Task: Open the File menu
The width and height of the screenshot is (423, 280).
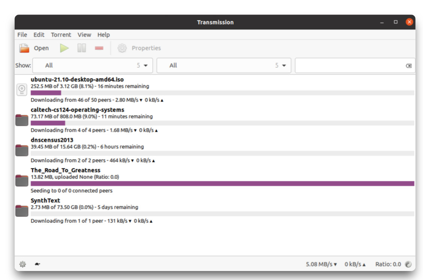Action: pyautogui.click(x=22, y=34)
